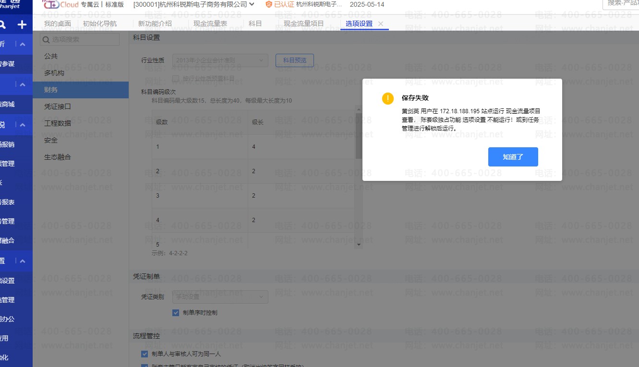Uncheck the 制单序时控制 checkbox
Image resolution: width=639 pixels, height=367 pixels.
pos(176,313)
